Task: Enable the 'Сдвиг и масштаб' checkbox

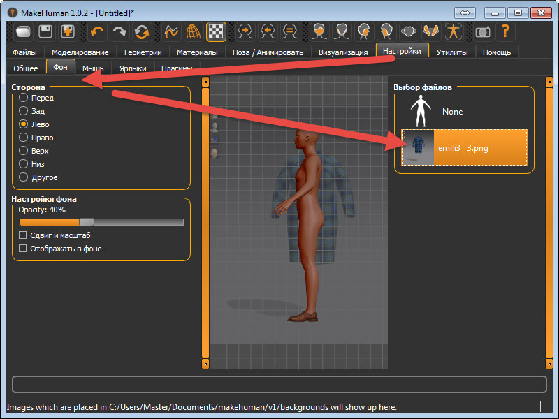Action: [x=24, y=235]
